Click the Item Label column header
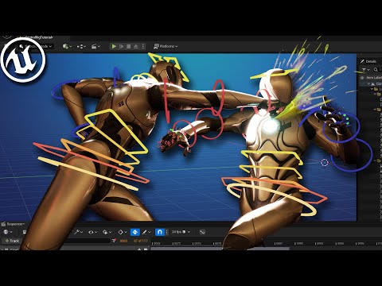 click(374, 78)
